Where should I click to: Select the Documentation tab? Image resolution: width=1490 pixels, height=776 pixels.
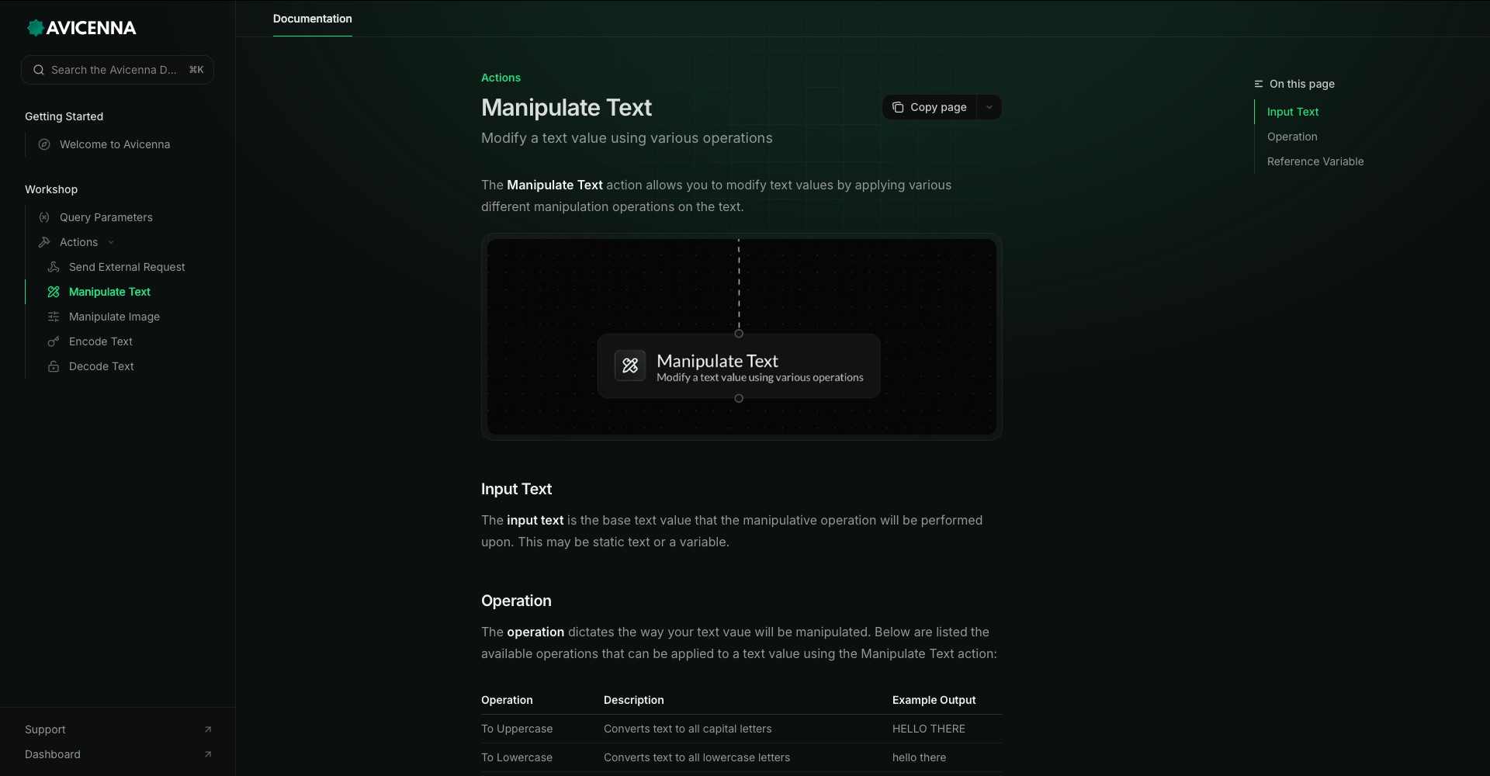coord(312,19)
